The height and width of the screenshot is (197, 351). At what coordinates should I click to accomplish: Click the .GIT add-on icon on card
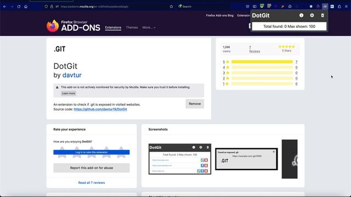(x=60, y=49)
